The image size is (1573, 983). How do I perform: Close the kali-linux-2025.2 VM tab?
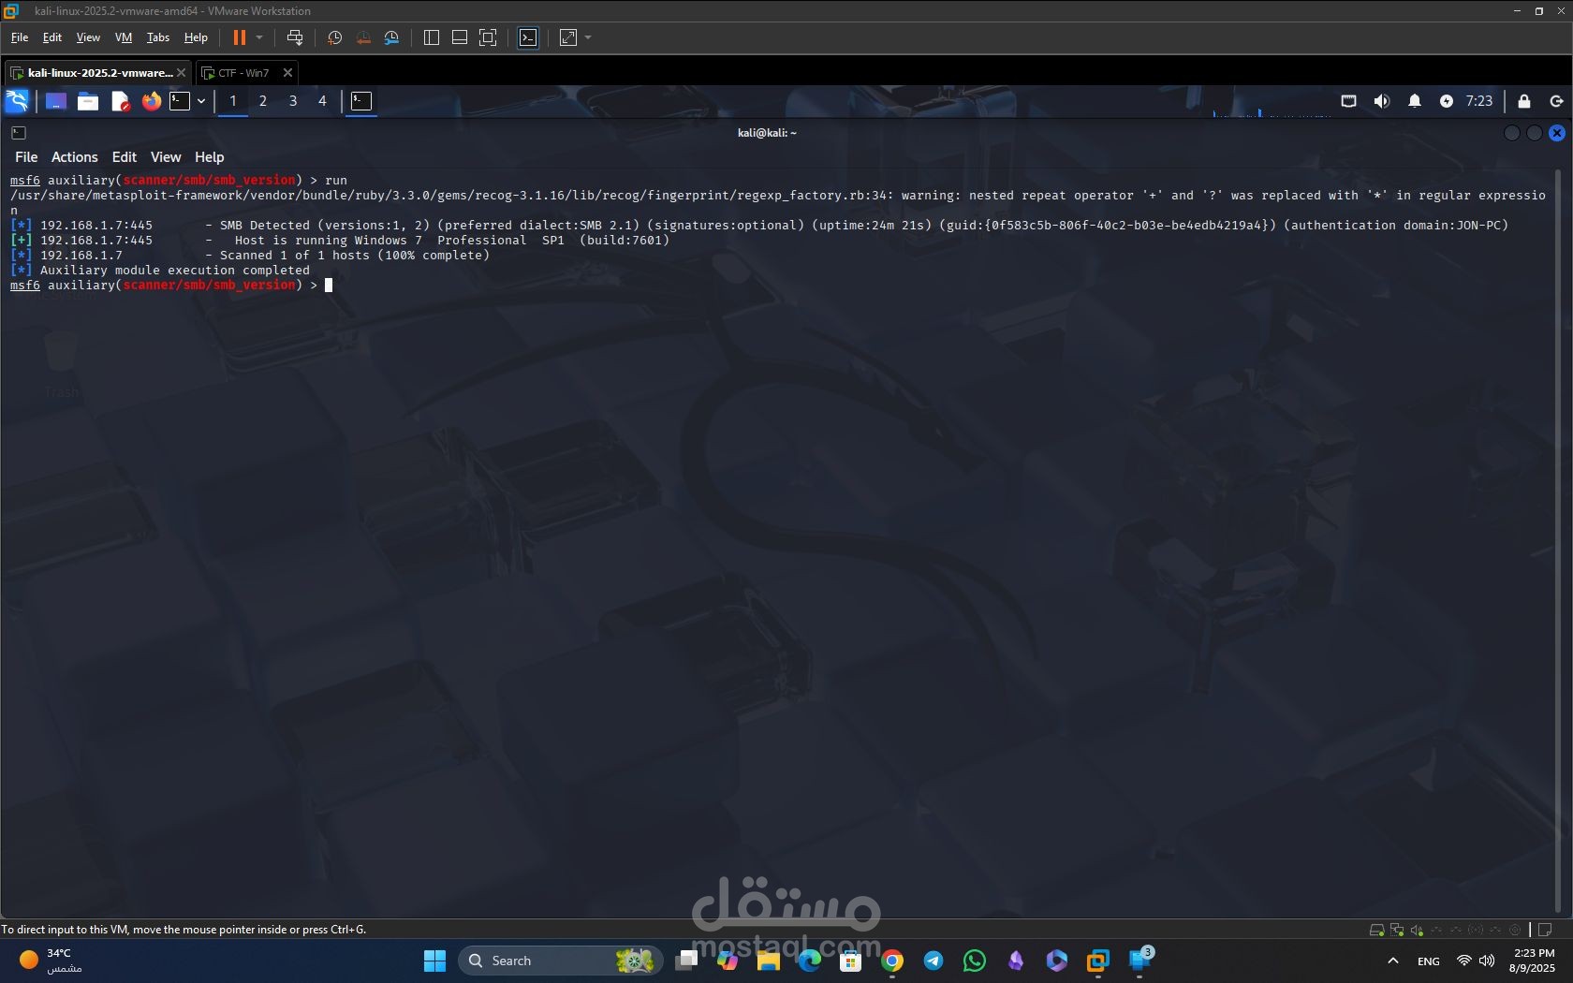pos(182,73)
